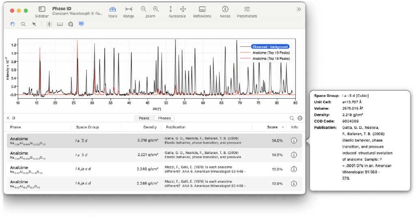
Task: Open the Tools toolbox
Action: tap(113, 9)
